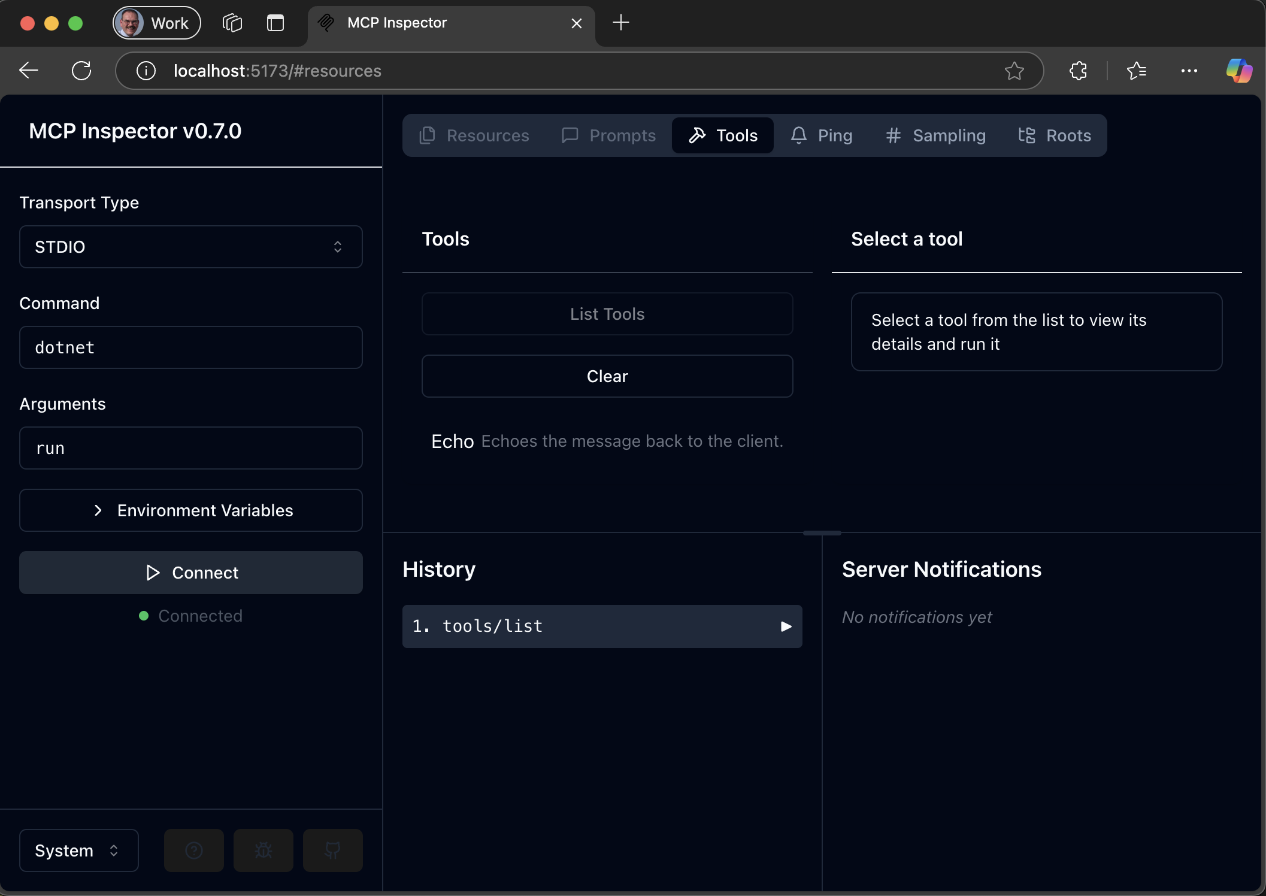Expand the tools/list history entry arrow
Image resolution: width=1266 pixels, height=896 pixels.
click(x=786, y=626)
